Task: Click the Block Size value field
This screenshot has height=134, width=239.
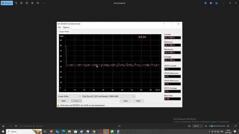Action: [x=173, y=99]
